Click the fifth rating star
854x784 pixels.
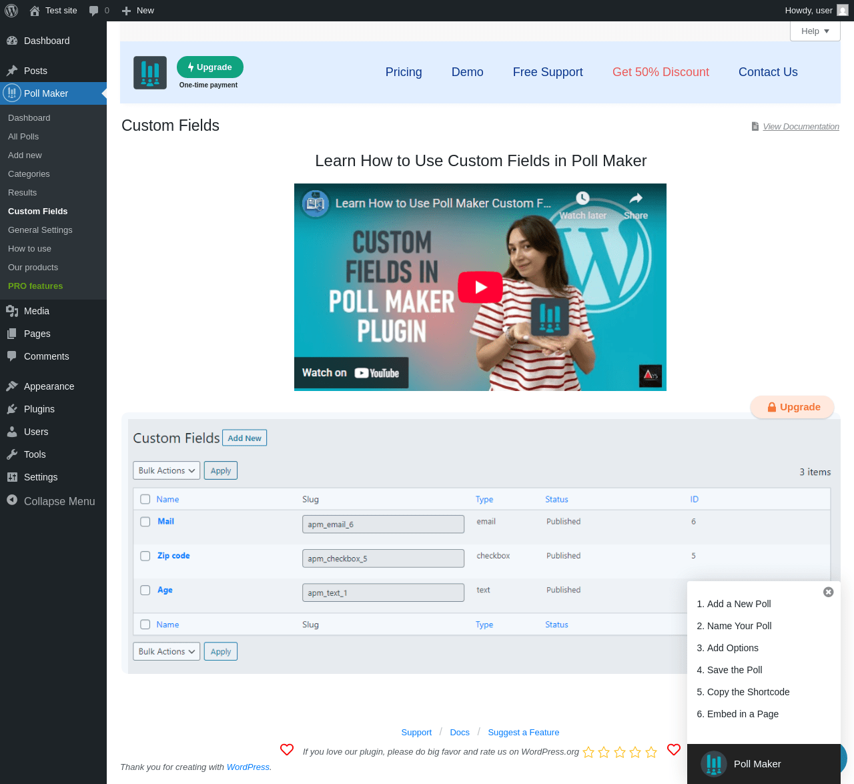[x=651, y=753]
